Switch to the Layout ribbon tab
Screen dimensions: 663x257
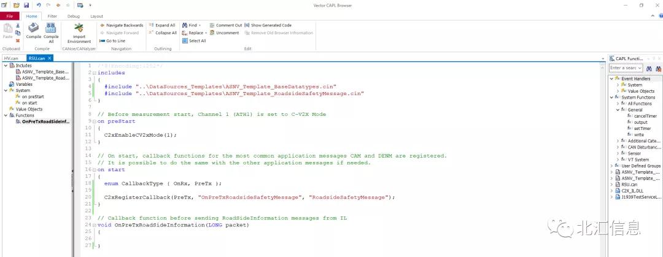click(x=97, y=16)
